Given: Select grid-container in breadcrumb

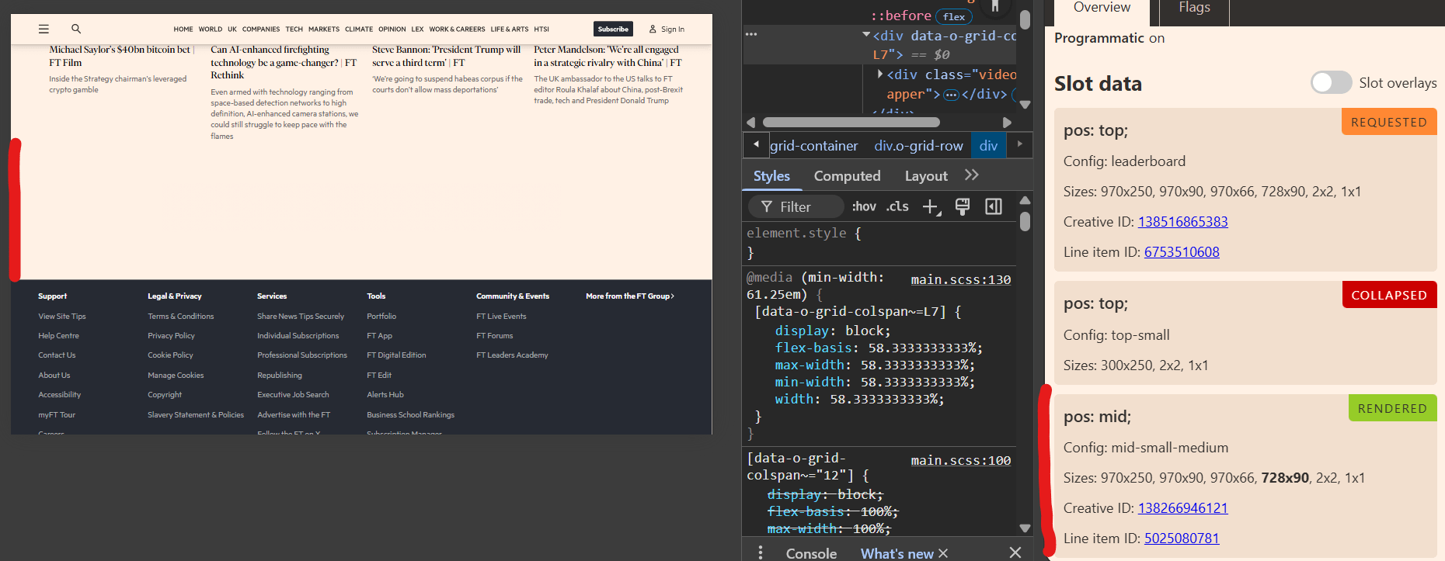Looking at the screenshot, I should (x=814, y=146).
